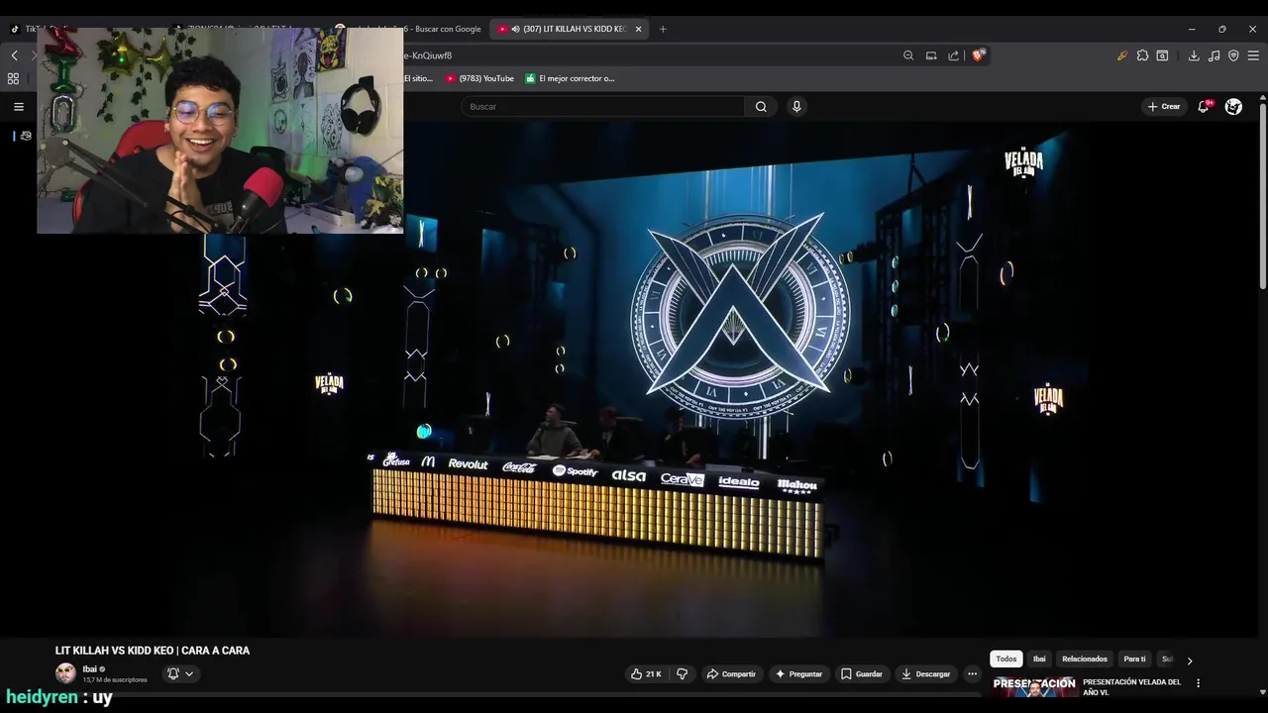Click the browser back arrow

coord(14,55)
